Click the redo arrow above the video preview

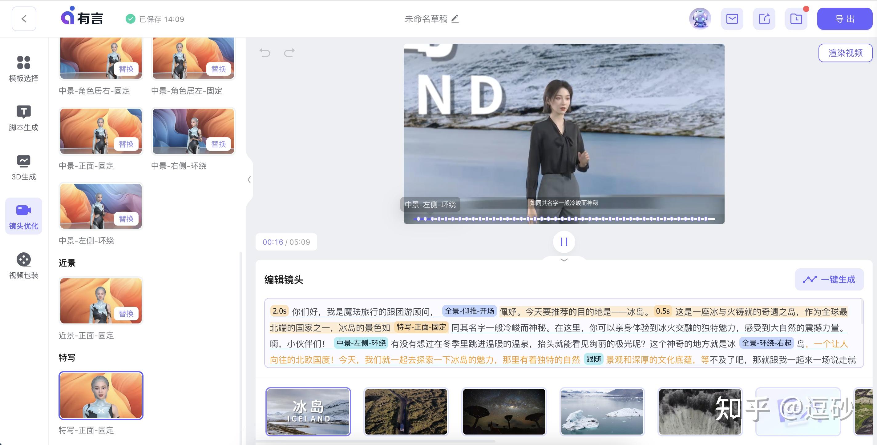[289, 53]
